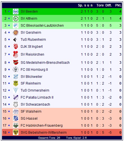
Task: Click the blue dot next to rank 18
Action: click(x=9, y=132)
